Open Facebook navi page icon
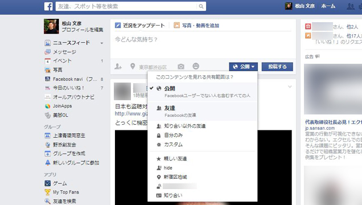362x205 pixels. click(x=48, y=79)
